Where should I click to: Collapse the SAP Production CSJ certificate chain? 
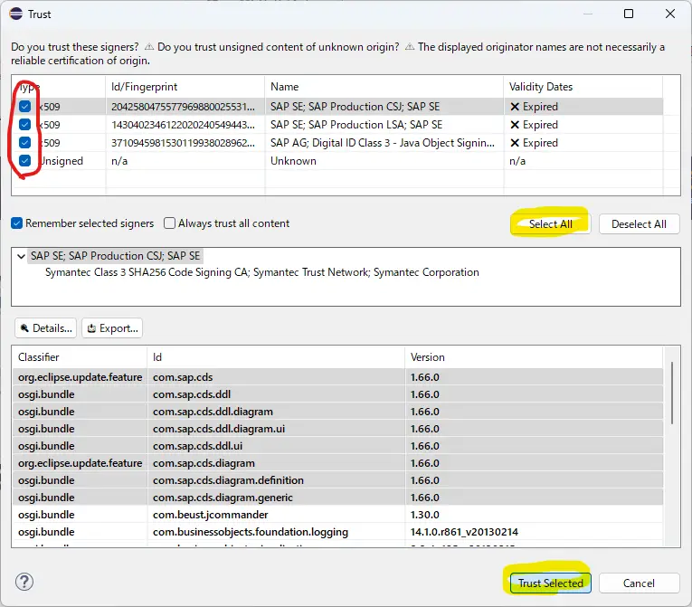[x=21, y=256]
